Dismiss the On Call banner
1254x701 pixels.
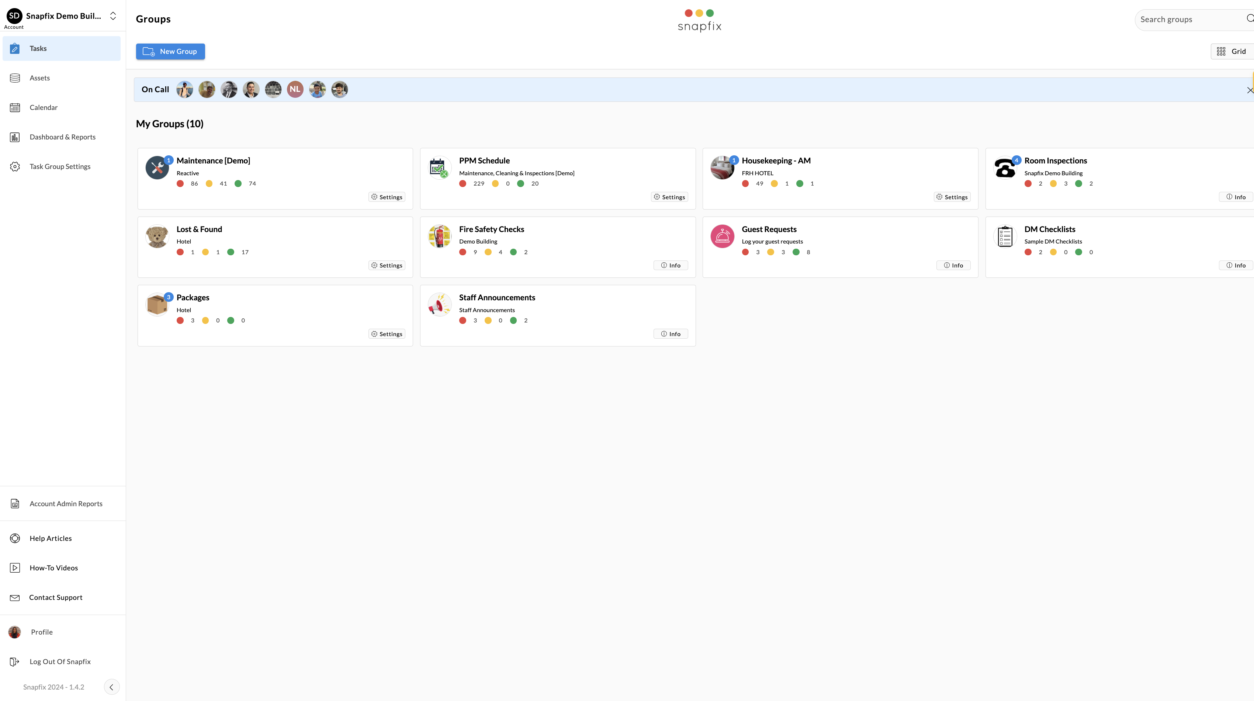(x=1250, y=90)
